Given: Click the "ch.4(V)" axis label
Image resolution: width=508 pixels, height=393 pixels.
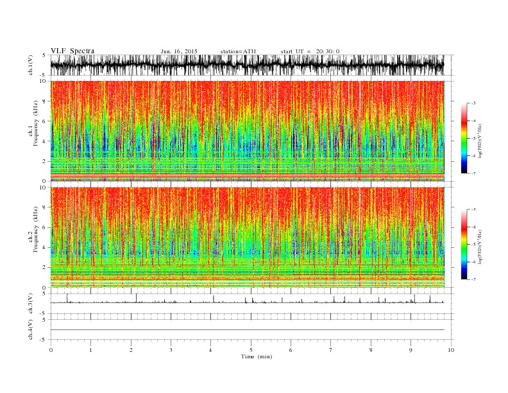Looking at the screenshot, I should [x=31, y=329].
